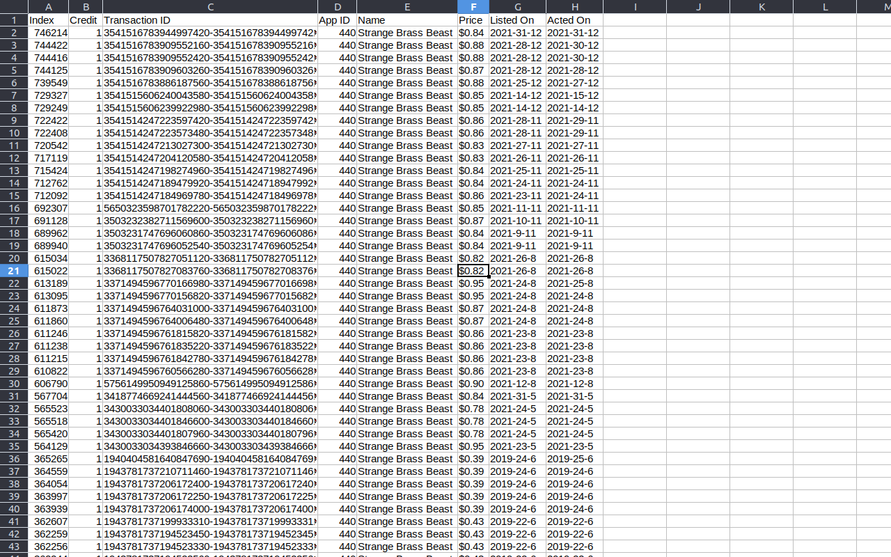Select column A header labeled Index

(48, 6)
